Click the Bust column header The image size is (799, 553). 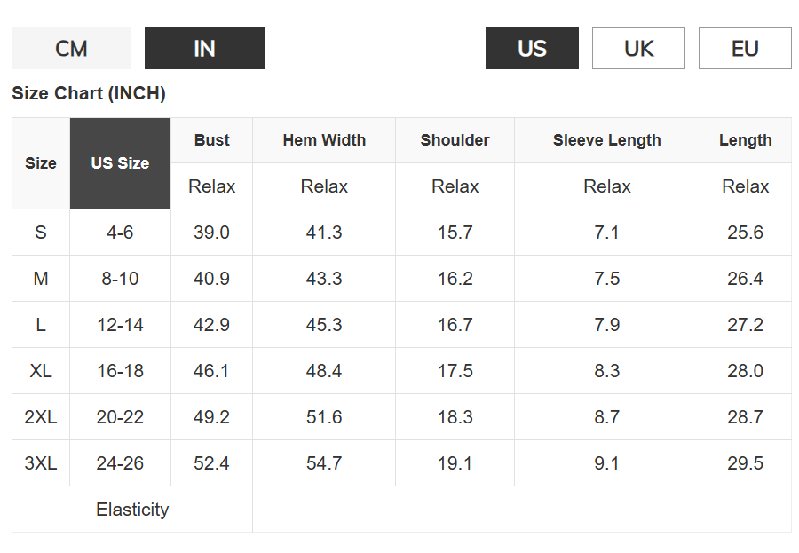point(211,140)
